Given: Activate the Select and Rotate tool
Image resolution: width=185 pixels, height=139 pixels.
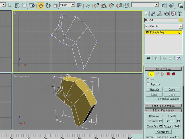Looking at the screenshot, I should pos(48,5).
